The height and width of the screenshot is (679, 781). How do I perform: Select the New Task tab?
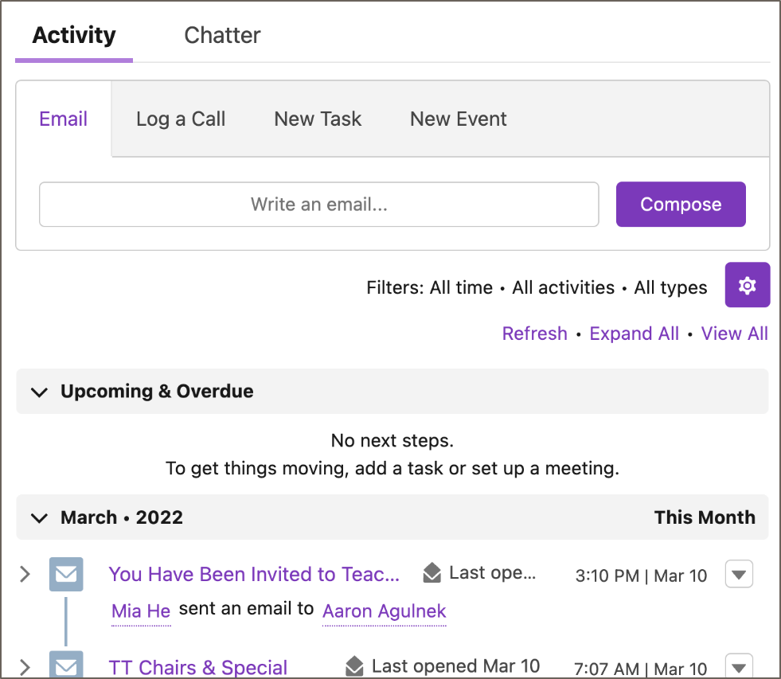pyautogui.click(x=318, y=119)
